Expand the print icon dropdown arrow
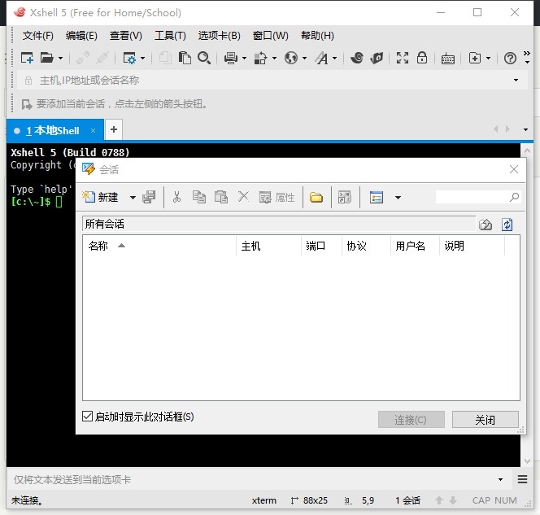This screenshot has width=540, height=515. click(244, 59)
